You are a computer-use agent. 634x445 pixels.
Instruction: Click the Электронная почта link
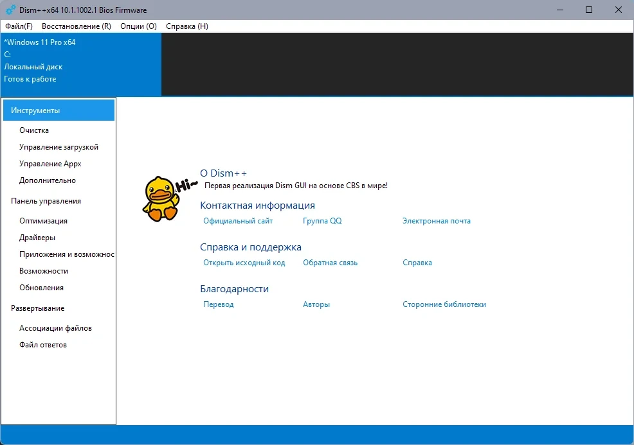coord(437,221)
